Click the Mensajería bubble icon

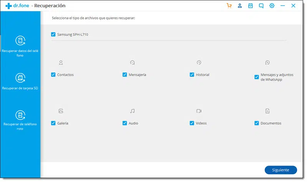[x=132, y=62]
